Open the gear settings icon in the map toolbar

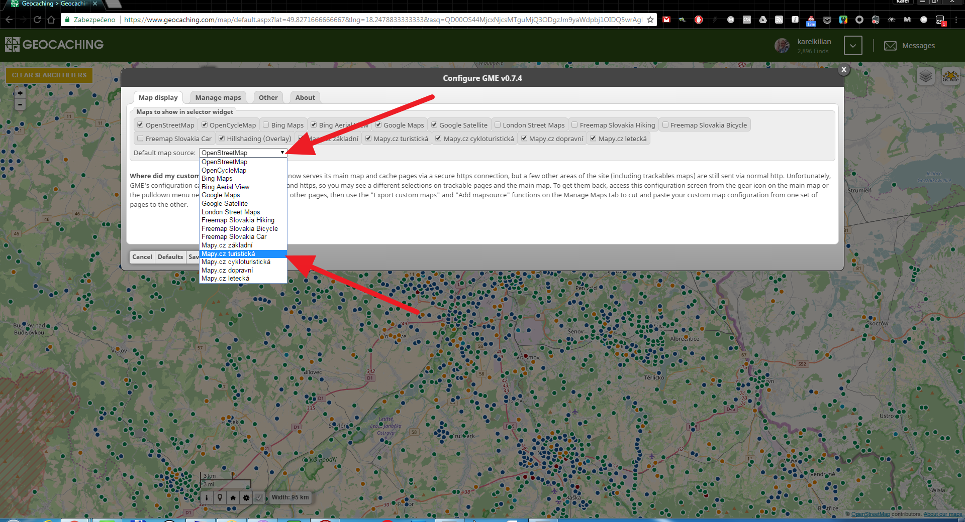pos(246,497)
